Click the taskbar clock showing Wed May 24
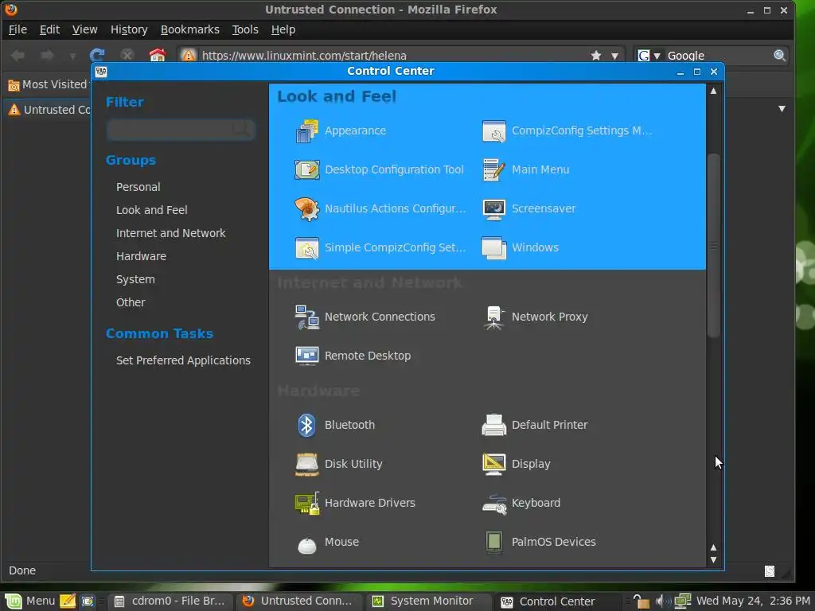 point(753,601)
